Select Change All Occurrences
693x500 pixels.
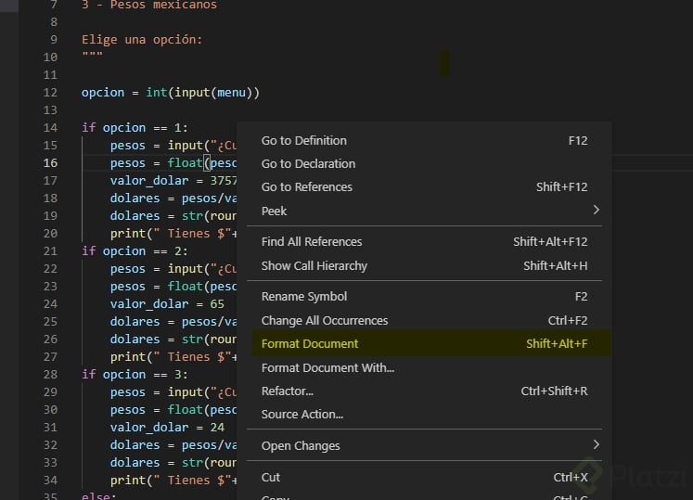(x=424, y=321)
